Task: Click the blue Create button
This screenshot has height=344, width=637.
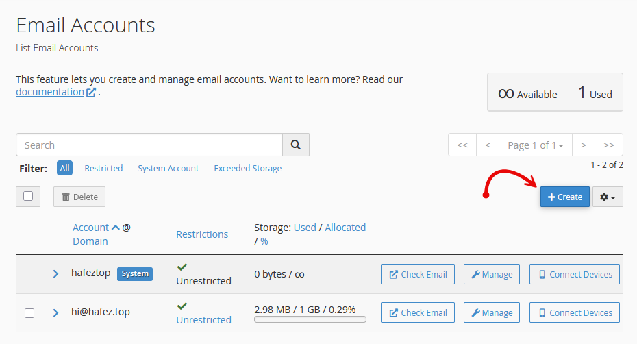Action: click(564, 197)
